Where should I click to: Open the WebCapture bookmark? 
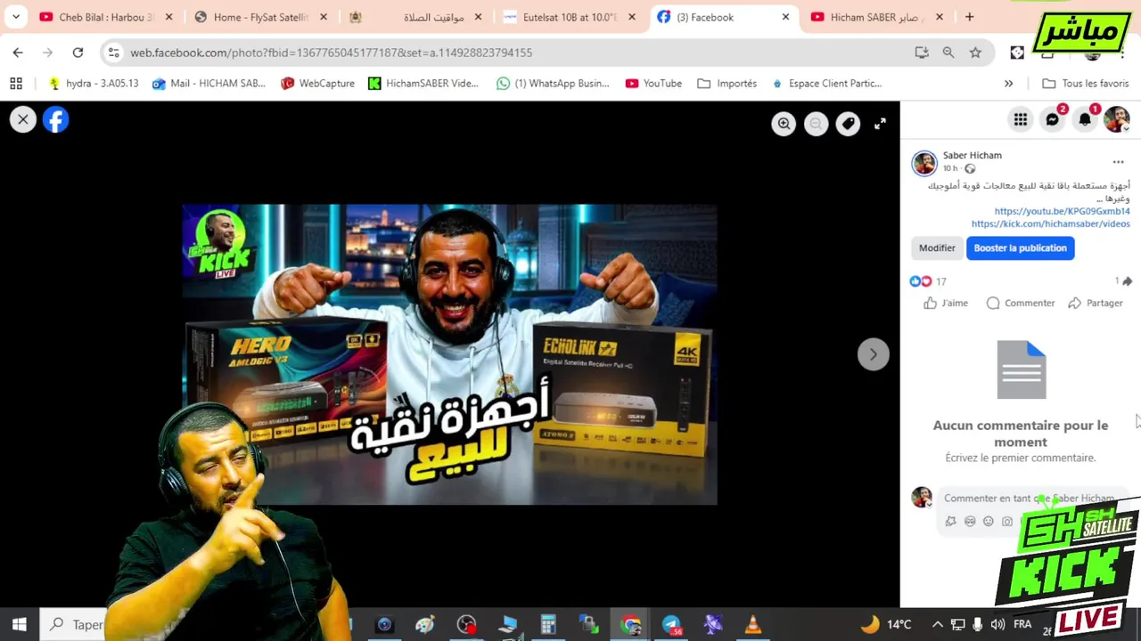pyautogui.click(x=317, y=84)
